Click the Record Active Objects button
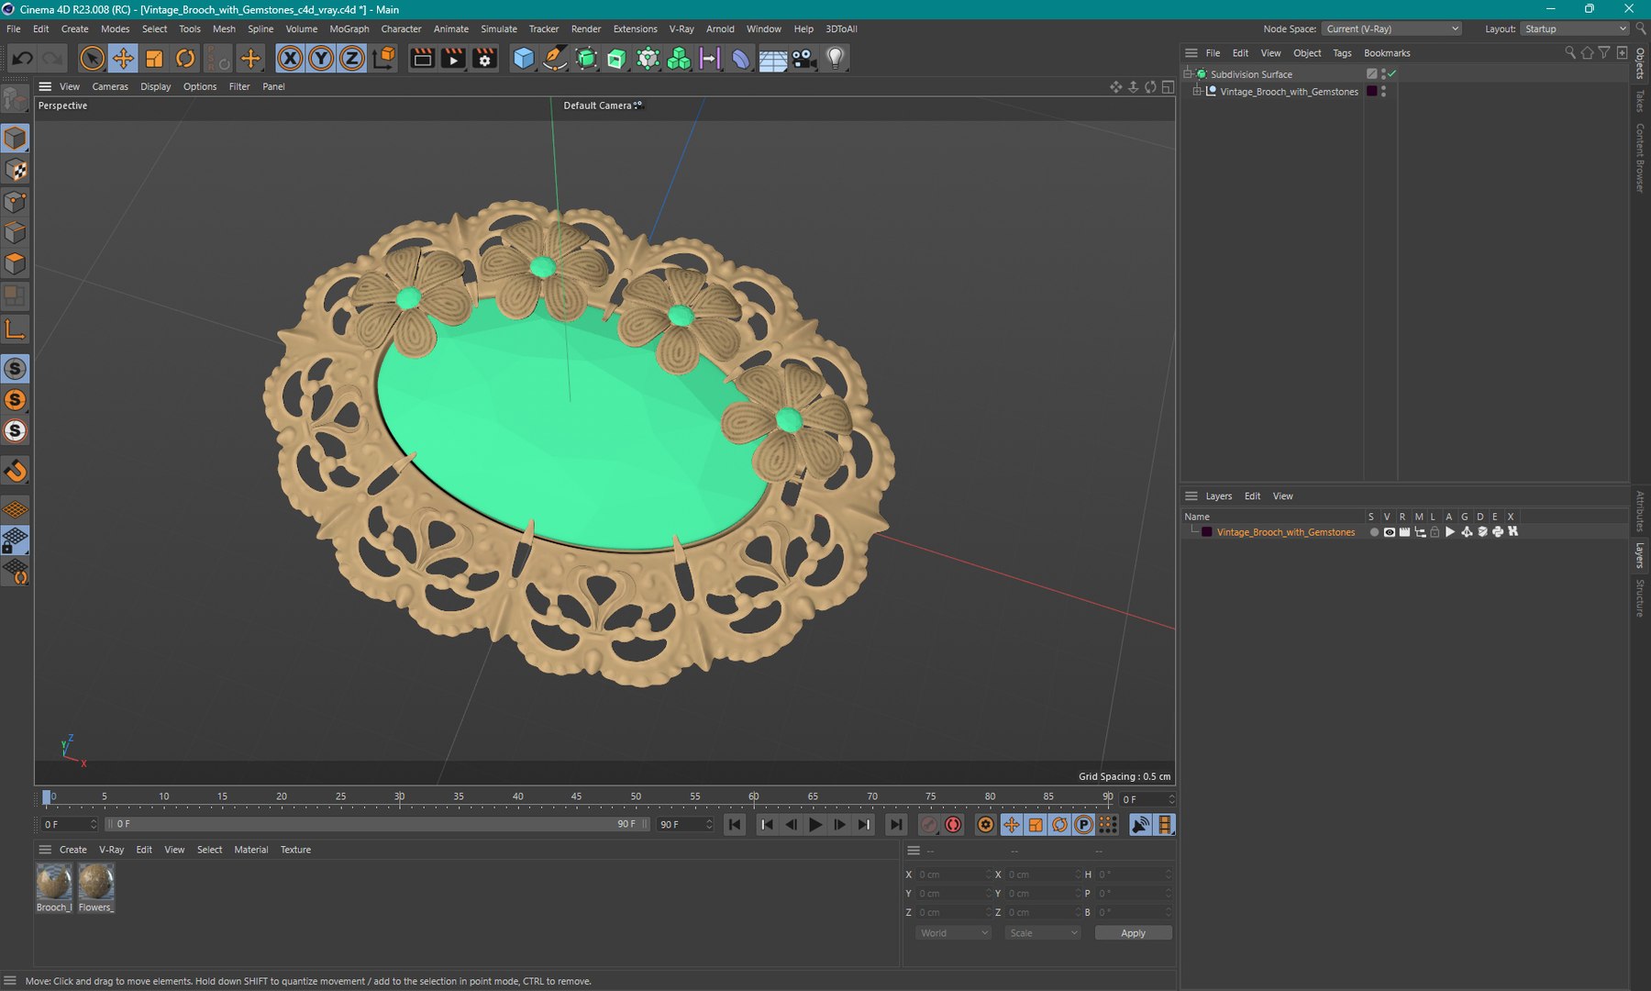 [x=929, y=825]
